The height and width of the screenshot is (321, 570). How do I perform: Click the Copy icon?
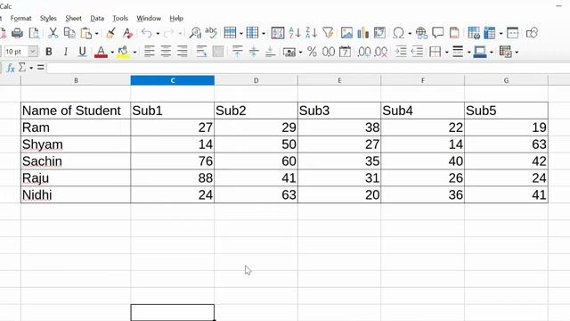69,33
